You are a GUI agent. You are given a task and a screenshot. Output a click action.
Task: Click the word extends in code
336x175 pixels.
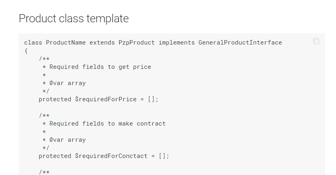[x=102, y=43]
